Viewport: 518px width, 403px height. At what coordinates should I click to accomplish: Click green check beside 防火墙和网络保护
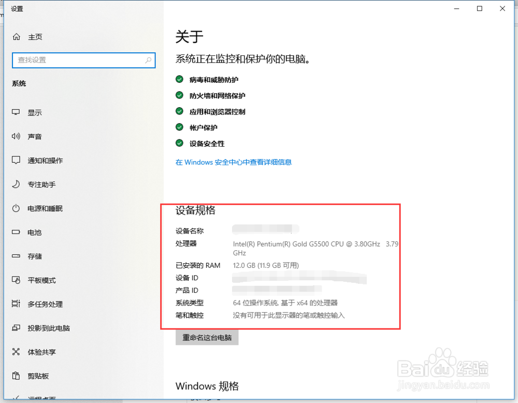(179, 95)
